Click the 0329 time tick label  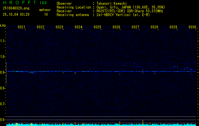pyautogui.click(x=173, y=27)
